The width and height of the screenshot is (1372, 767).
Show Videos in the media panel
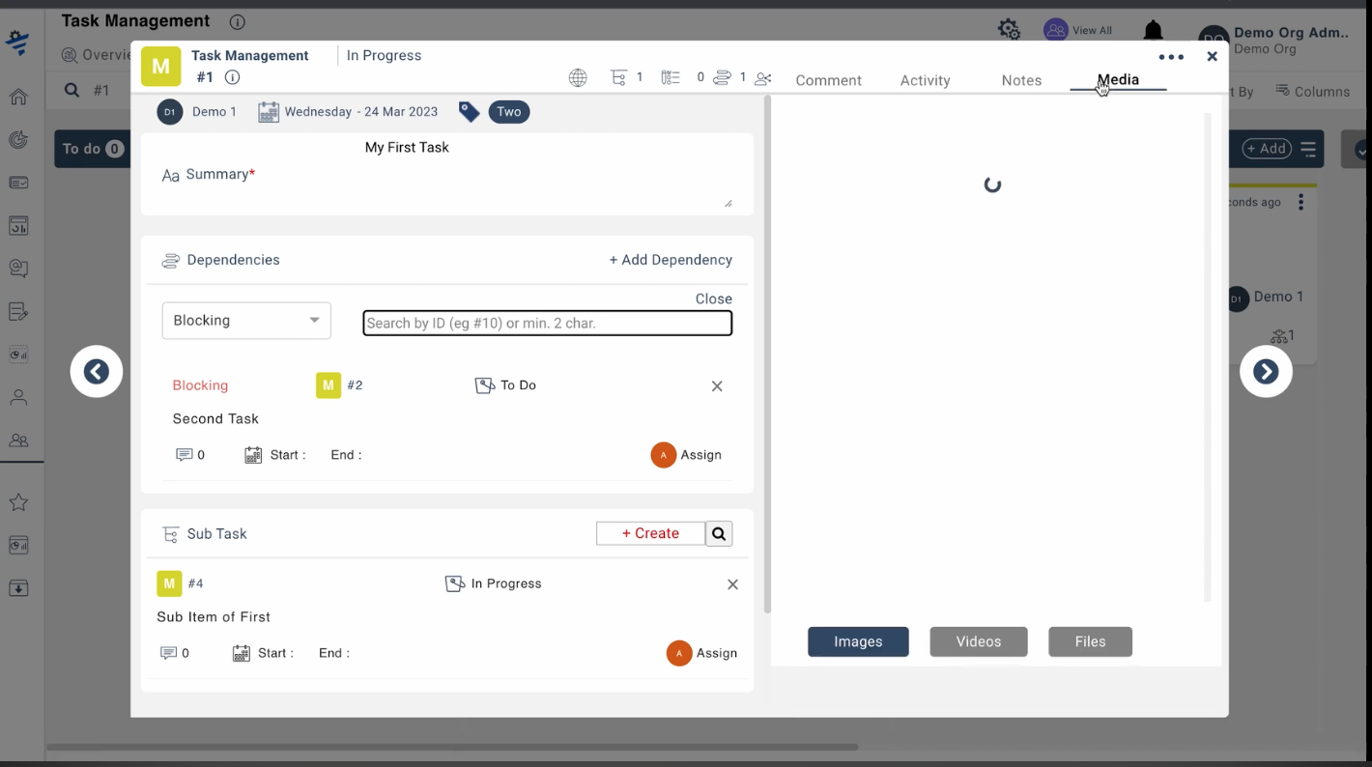pos(979,641)
